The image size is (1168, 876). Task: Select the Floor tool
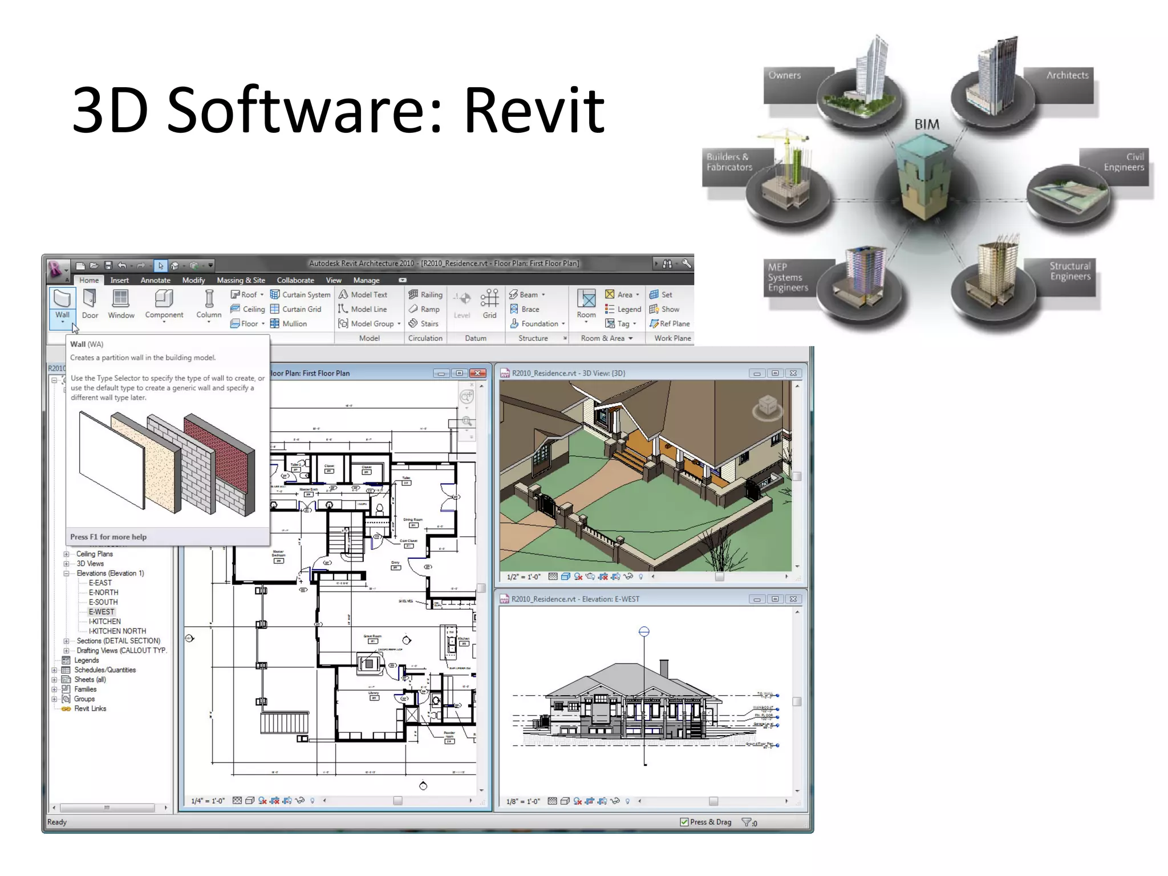pos(244,323)
